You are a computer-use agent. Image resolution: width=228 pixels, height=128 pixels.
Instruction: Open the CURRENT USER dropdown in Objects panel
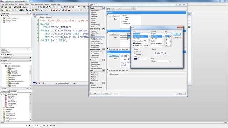(16, 58)
